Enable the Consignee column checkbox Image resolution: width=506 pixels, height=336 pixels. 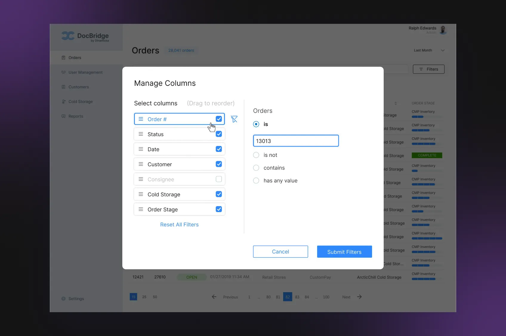click(x=219, y=179)
